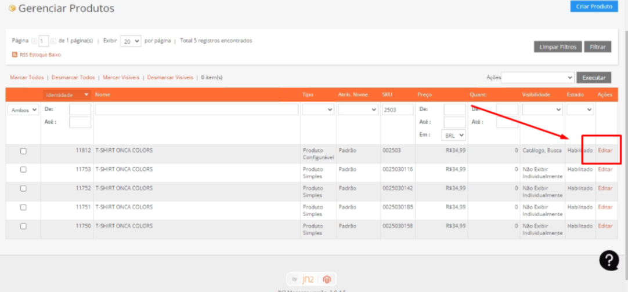Click the Gerenciar Produtos box icon

[12, 8]
